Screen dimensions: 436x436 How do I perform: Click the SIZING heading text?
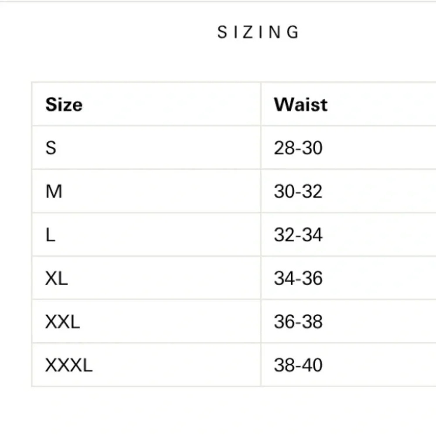click(x=258, y=32)
